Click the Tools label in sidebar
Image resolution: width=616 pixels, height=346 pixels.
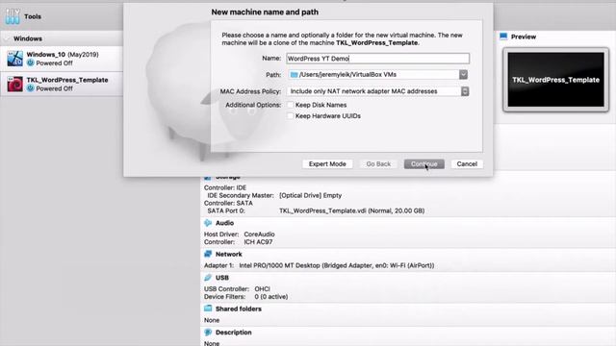pos(33,16)
